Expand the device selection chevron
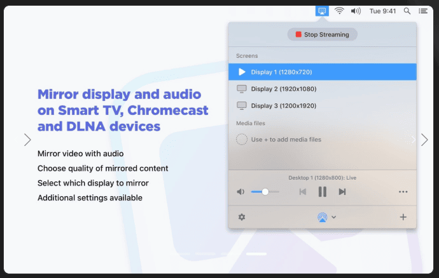The width and height of the screenshot is (439, 278). point(334,217)
